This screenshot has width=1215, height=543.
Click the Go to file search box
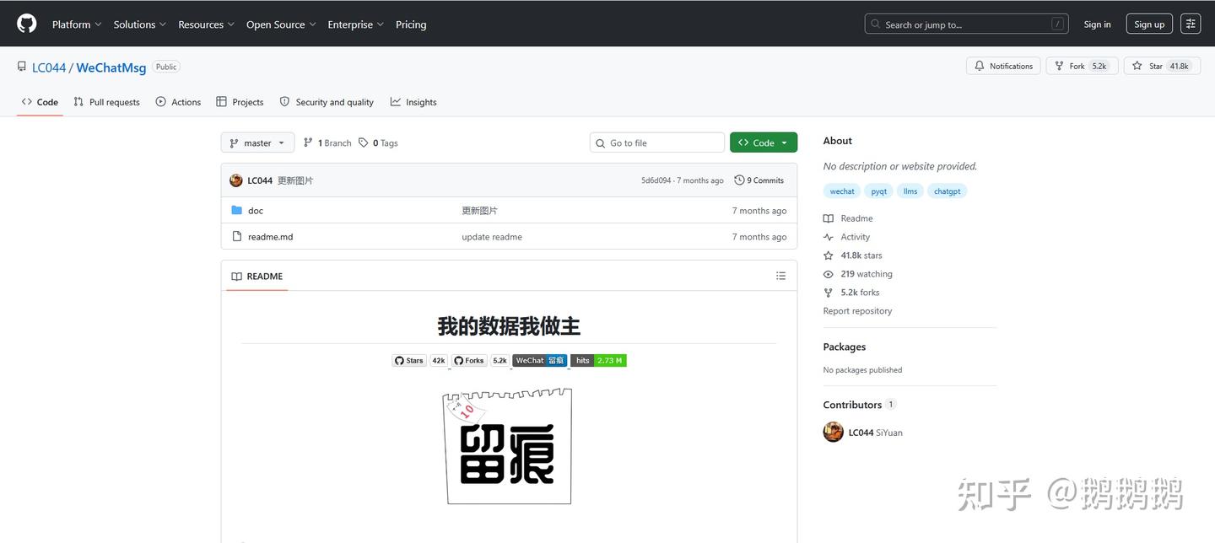657,142
